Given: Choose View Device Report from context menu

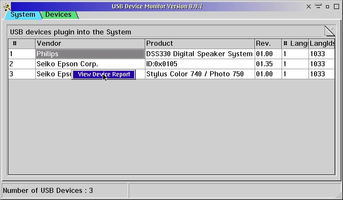Looking at the screenshot, I should click(x=103, y=75).
